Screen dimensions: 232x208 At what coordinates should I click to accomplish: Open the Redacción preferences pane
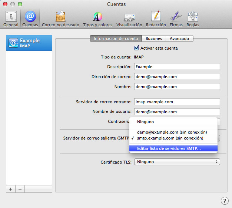pyautogui.click(x=156, y=19)
